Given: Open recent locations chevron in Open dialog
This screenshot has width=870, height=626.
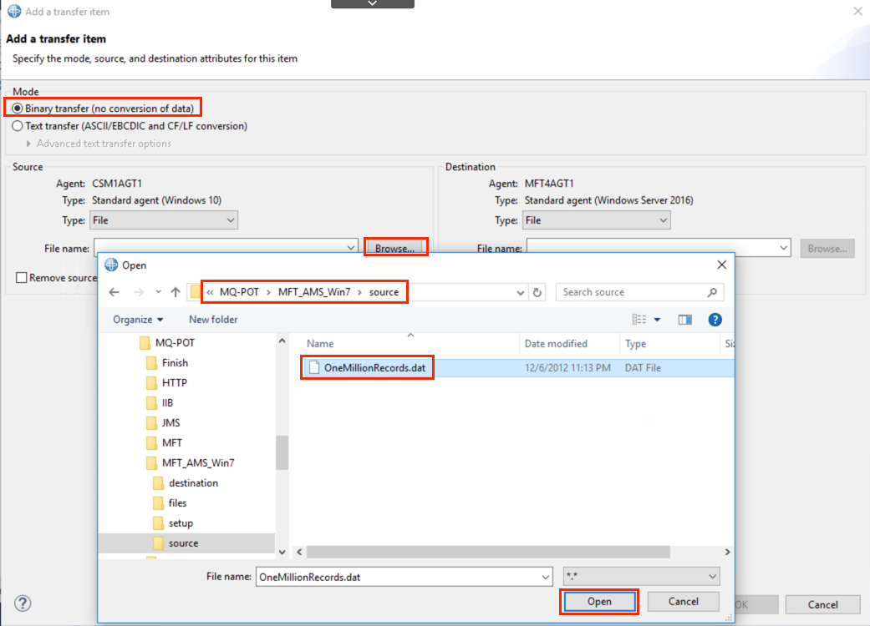Looking at the screenshot, I should (158, 292).
